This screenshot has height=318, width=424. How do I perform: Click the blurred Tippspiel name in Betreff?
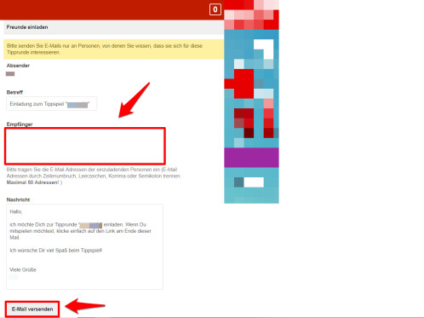pyautogui.click(x=77, y=105)
